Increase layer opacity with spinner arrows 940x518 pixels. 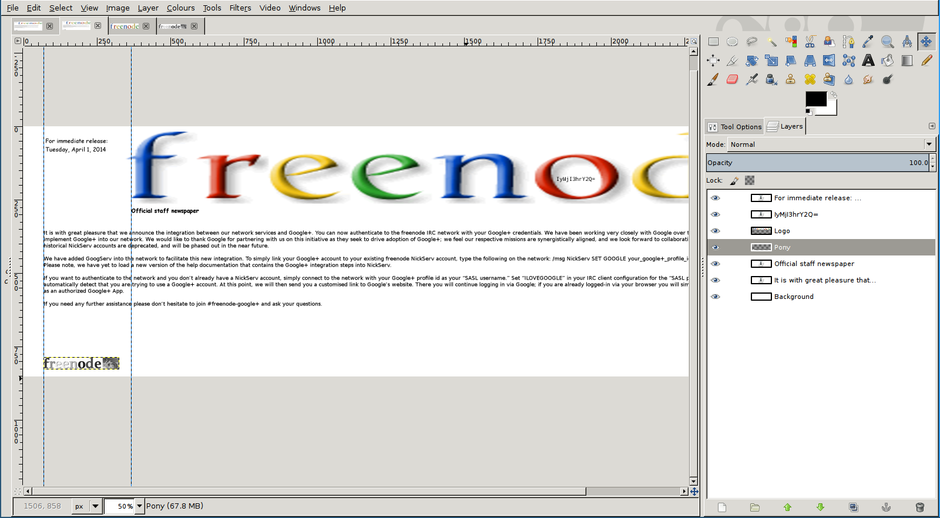pos(933,159)
